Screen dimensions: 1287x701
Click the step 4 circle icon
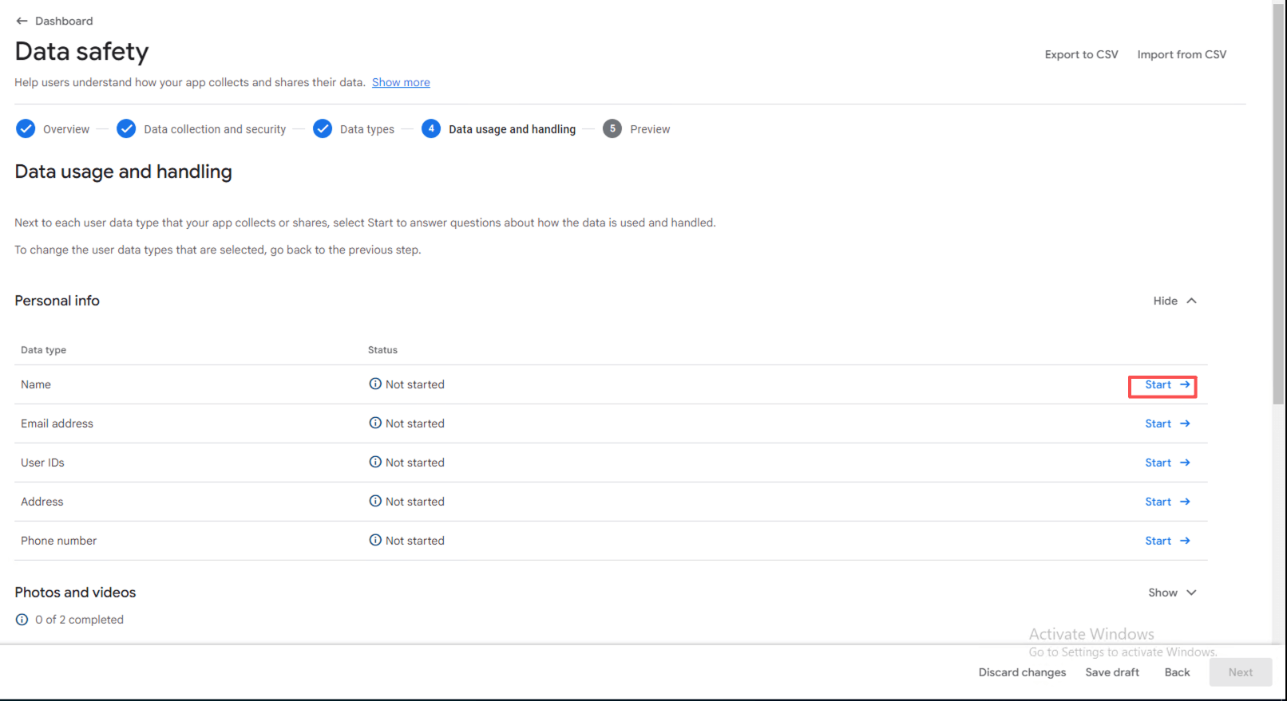pos(431,128)
